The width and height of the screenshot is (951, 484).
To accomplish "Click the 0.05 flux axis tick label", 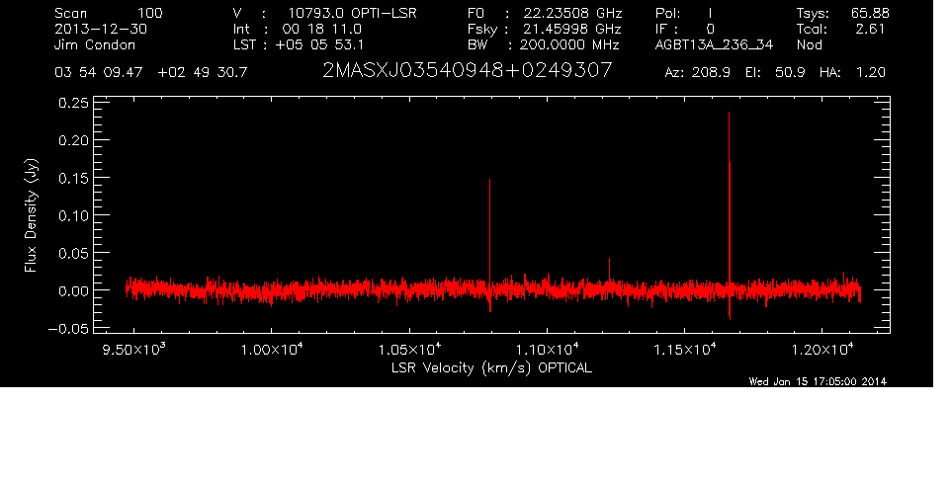I will (73, 253).
